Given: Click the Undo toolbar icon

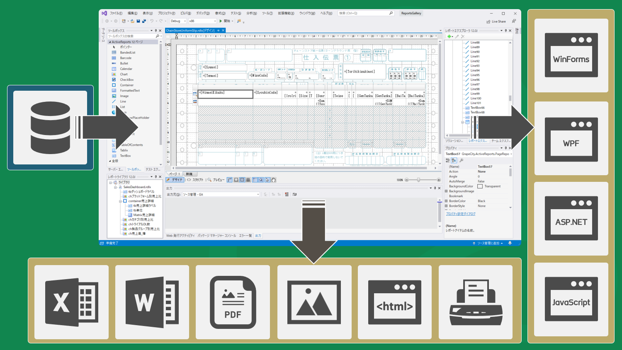Looking at the screenshot, I should 152,21.
